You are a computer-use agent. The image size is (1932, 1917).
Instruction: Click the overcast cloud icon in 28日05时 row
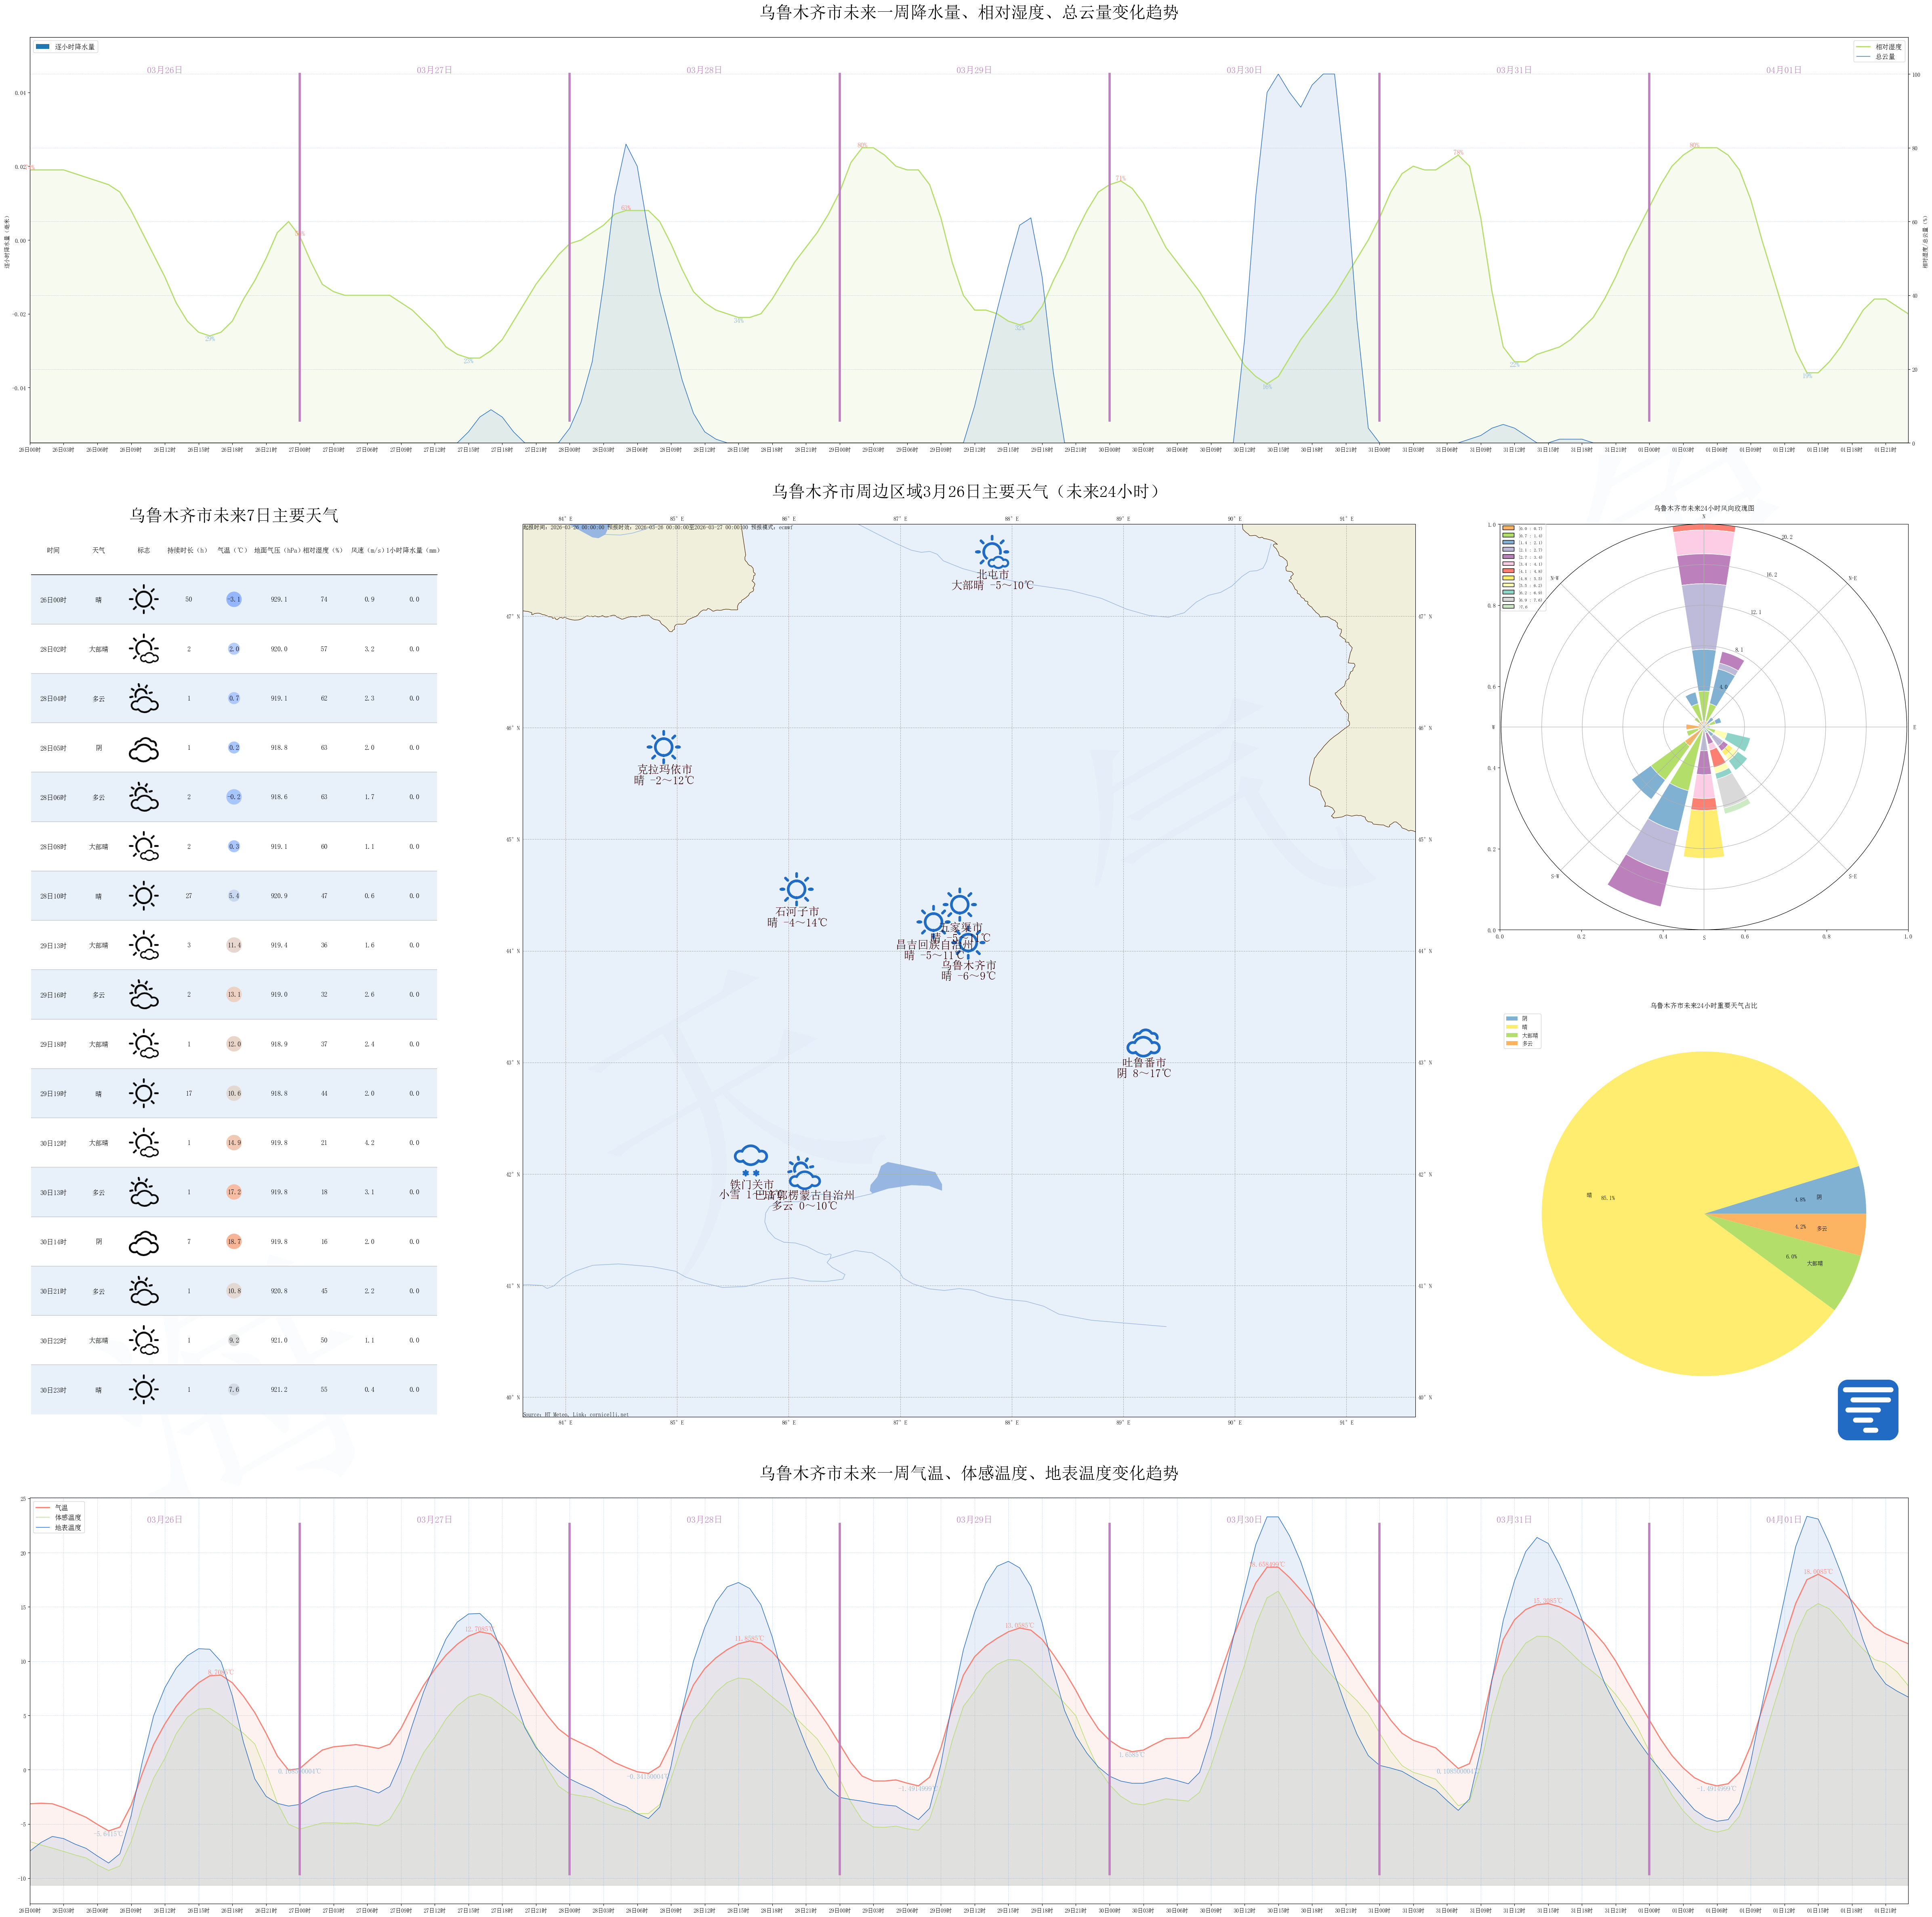[144, 749]
